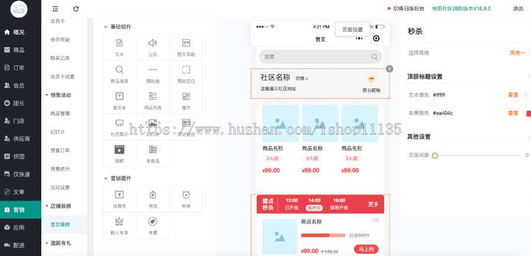Reset 背景颜色 with its 重置 link
The image size is (531, 256).
click(513, 113)
